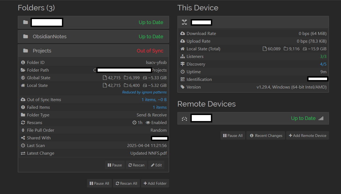Click the folder icon beside ObsidianNotes

(26, 37)
